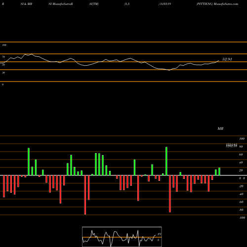Click the '100' label on the MR right axis

pyautogui.click(x=242, y=139)
